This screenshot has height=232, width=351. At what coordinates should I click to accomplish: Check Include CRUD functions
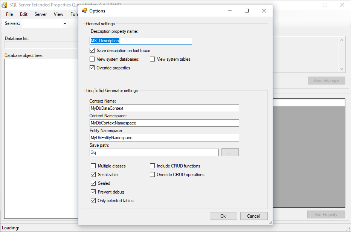click(153, 166)
